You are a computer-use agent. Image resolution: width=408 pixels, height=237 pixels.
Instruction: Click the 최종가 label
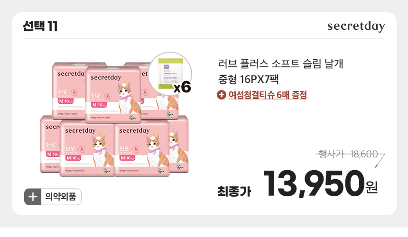234,191
